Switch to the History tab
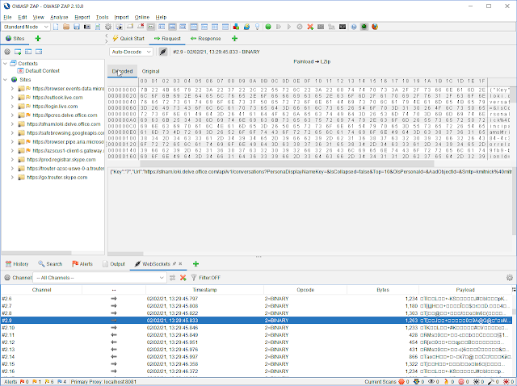The width and height of the screenshot is (517, 386). tap(17, 264)
